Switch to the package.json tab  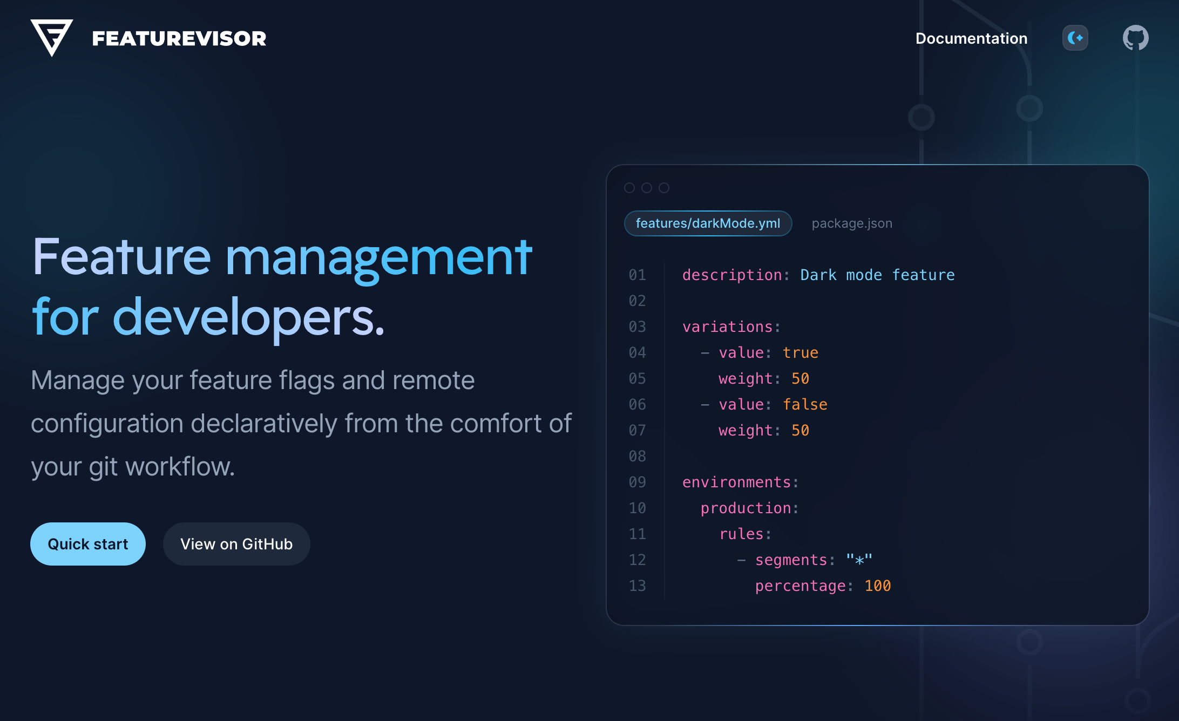pos(852,223)
